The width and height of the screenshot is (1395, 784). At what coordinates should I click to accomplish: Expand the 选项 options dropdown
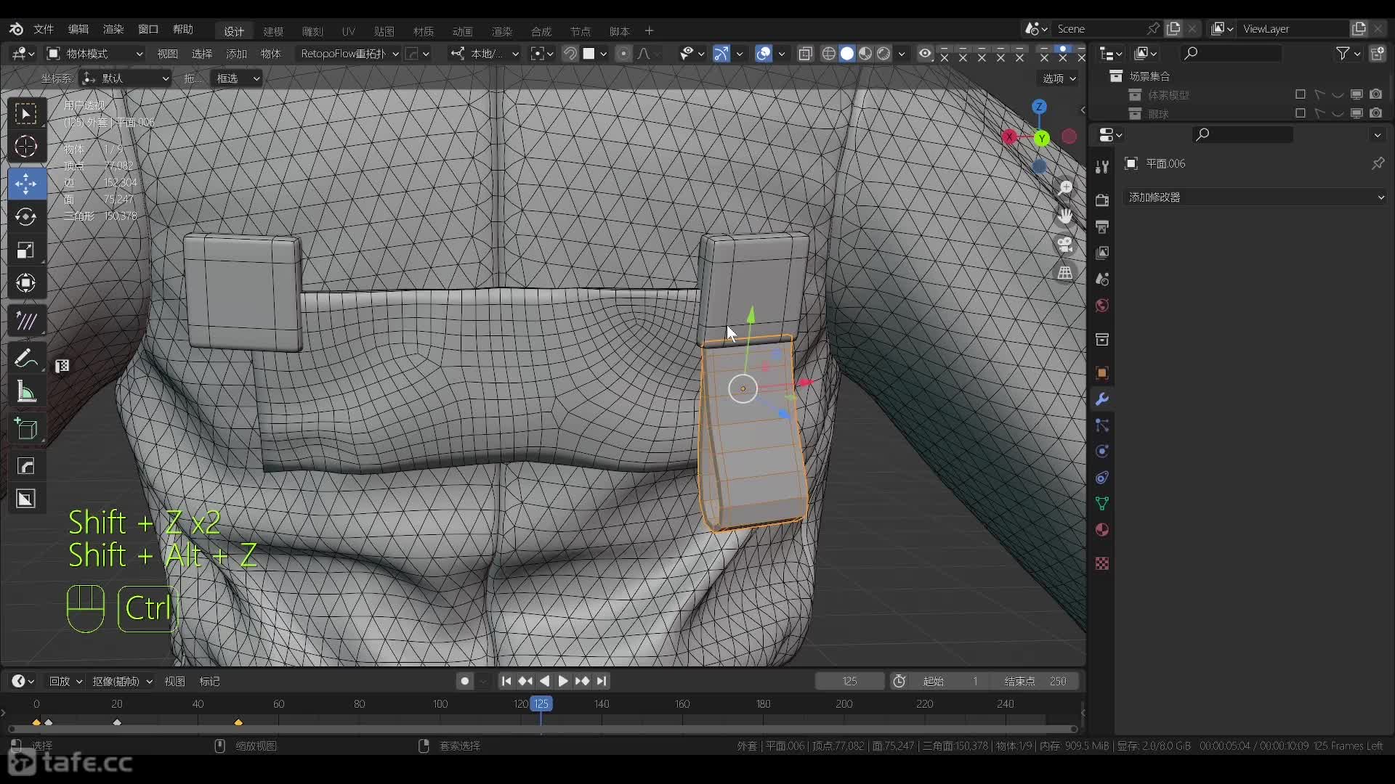[1059, 78]
